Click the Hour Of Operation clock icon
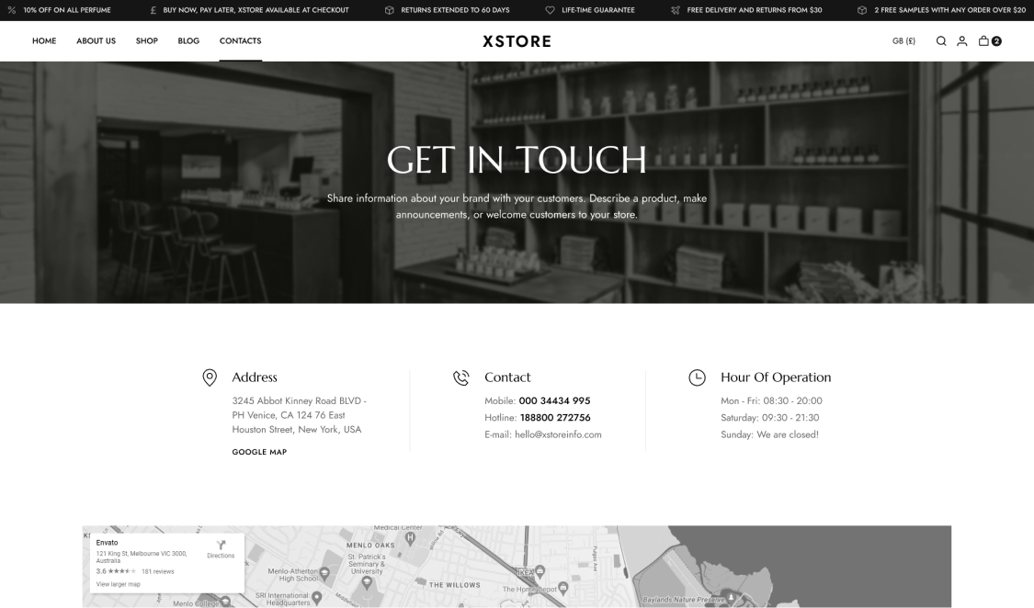The height and width of the screenshot is (608, 1034). click(698, 377)
